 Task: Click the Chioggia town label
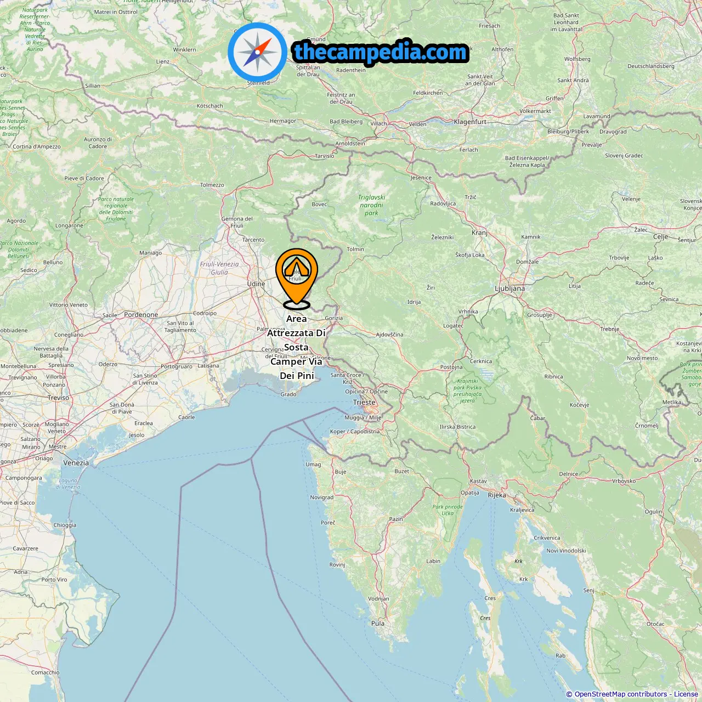pos(65,525)
